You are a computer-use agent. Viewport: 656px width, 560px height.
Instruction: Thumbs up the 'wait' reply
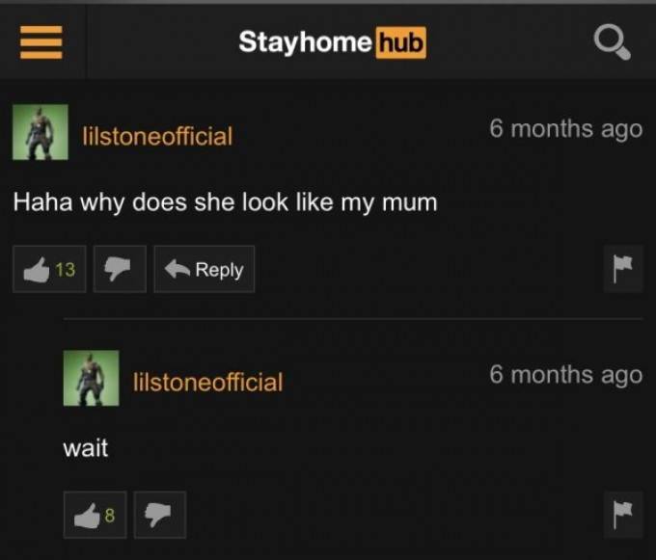pyautogui.click(x=95, y=515)
